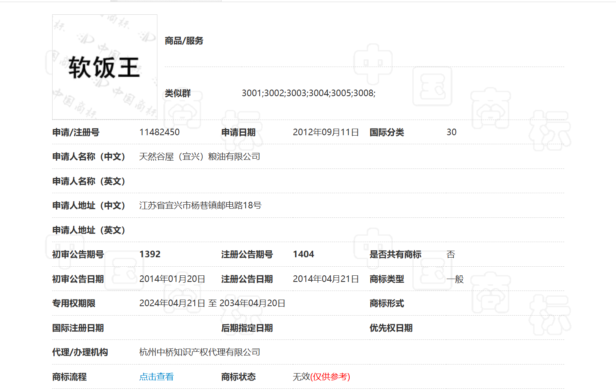Select exclusive right period 2024年04月21日 至 2034年04月20日
616x390 pixels.
212,303
